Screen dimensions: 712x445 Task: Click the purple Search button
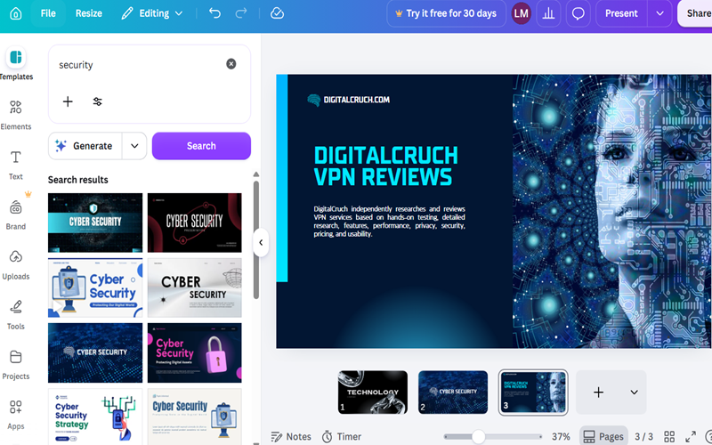tap(201, 146)
